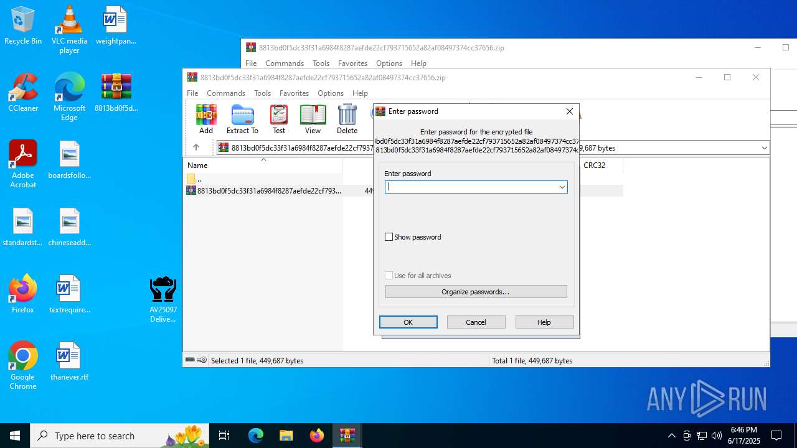Open VLC media player desktop shortcut
Image resolution: width=797 pixels, height=448 pixels.
click(69, 30)
